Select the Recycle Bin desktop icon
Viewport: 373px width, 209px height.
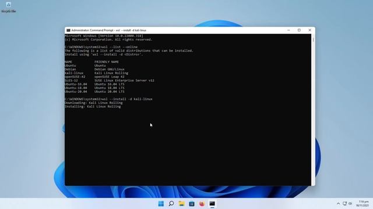point(8,8)
